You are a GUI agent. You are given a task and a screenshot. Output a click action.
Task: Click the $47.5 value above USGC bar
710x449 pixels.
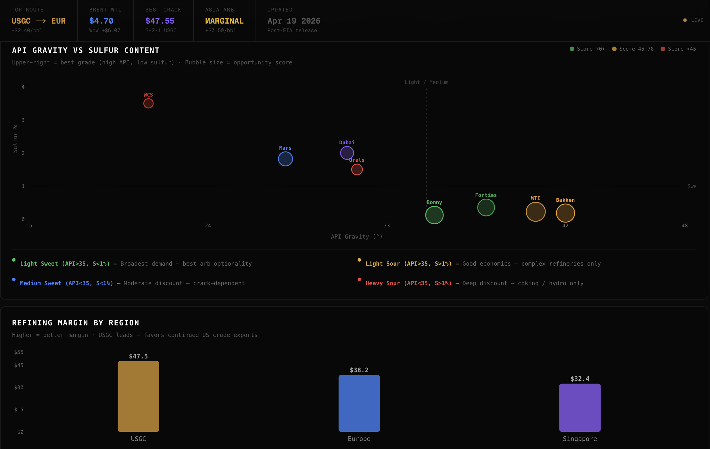pyautogui.click(x=138, y=356)
